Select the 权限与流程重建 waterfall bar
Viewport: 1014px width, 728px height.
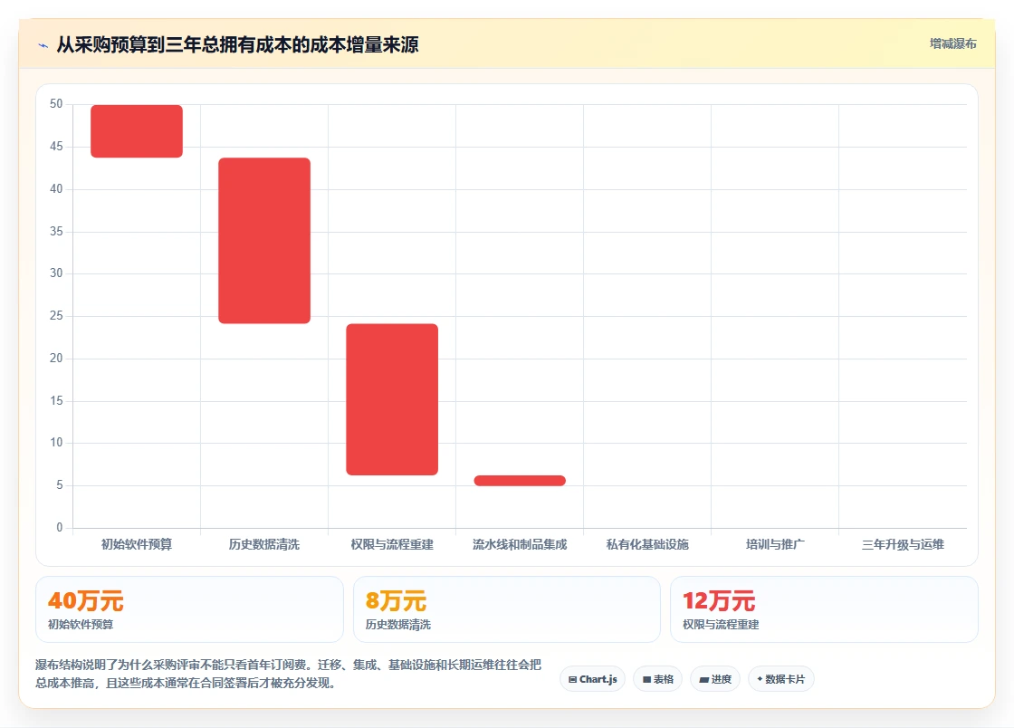click(x=392, y=399)
